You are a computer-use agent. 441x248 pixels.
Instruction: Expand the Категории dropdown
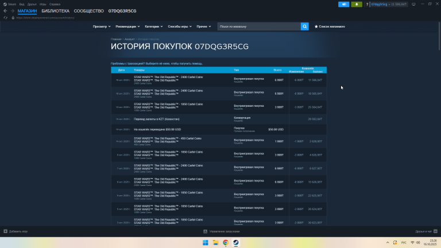(x=153, y=26)
